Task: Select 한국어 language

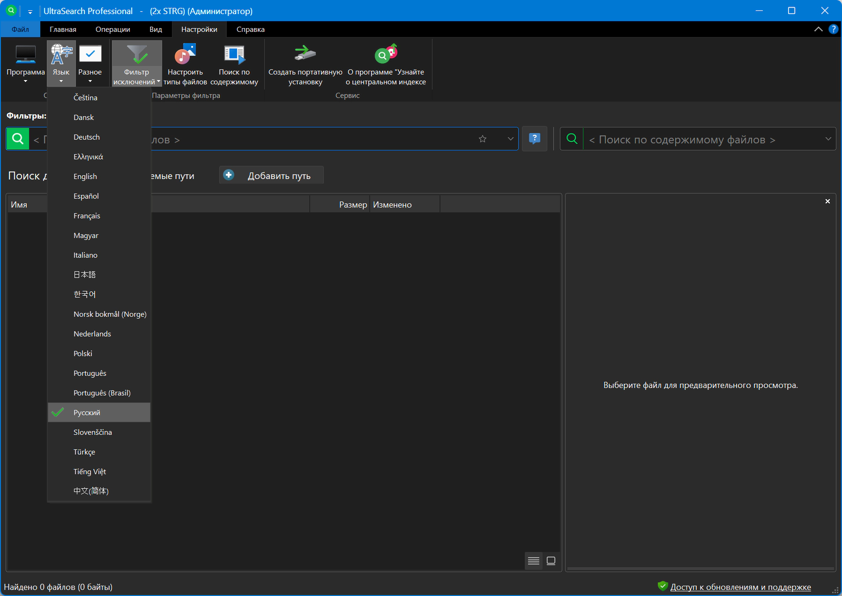Action: (x=99, y=294)
